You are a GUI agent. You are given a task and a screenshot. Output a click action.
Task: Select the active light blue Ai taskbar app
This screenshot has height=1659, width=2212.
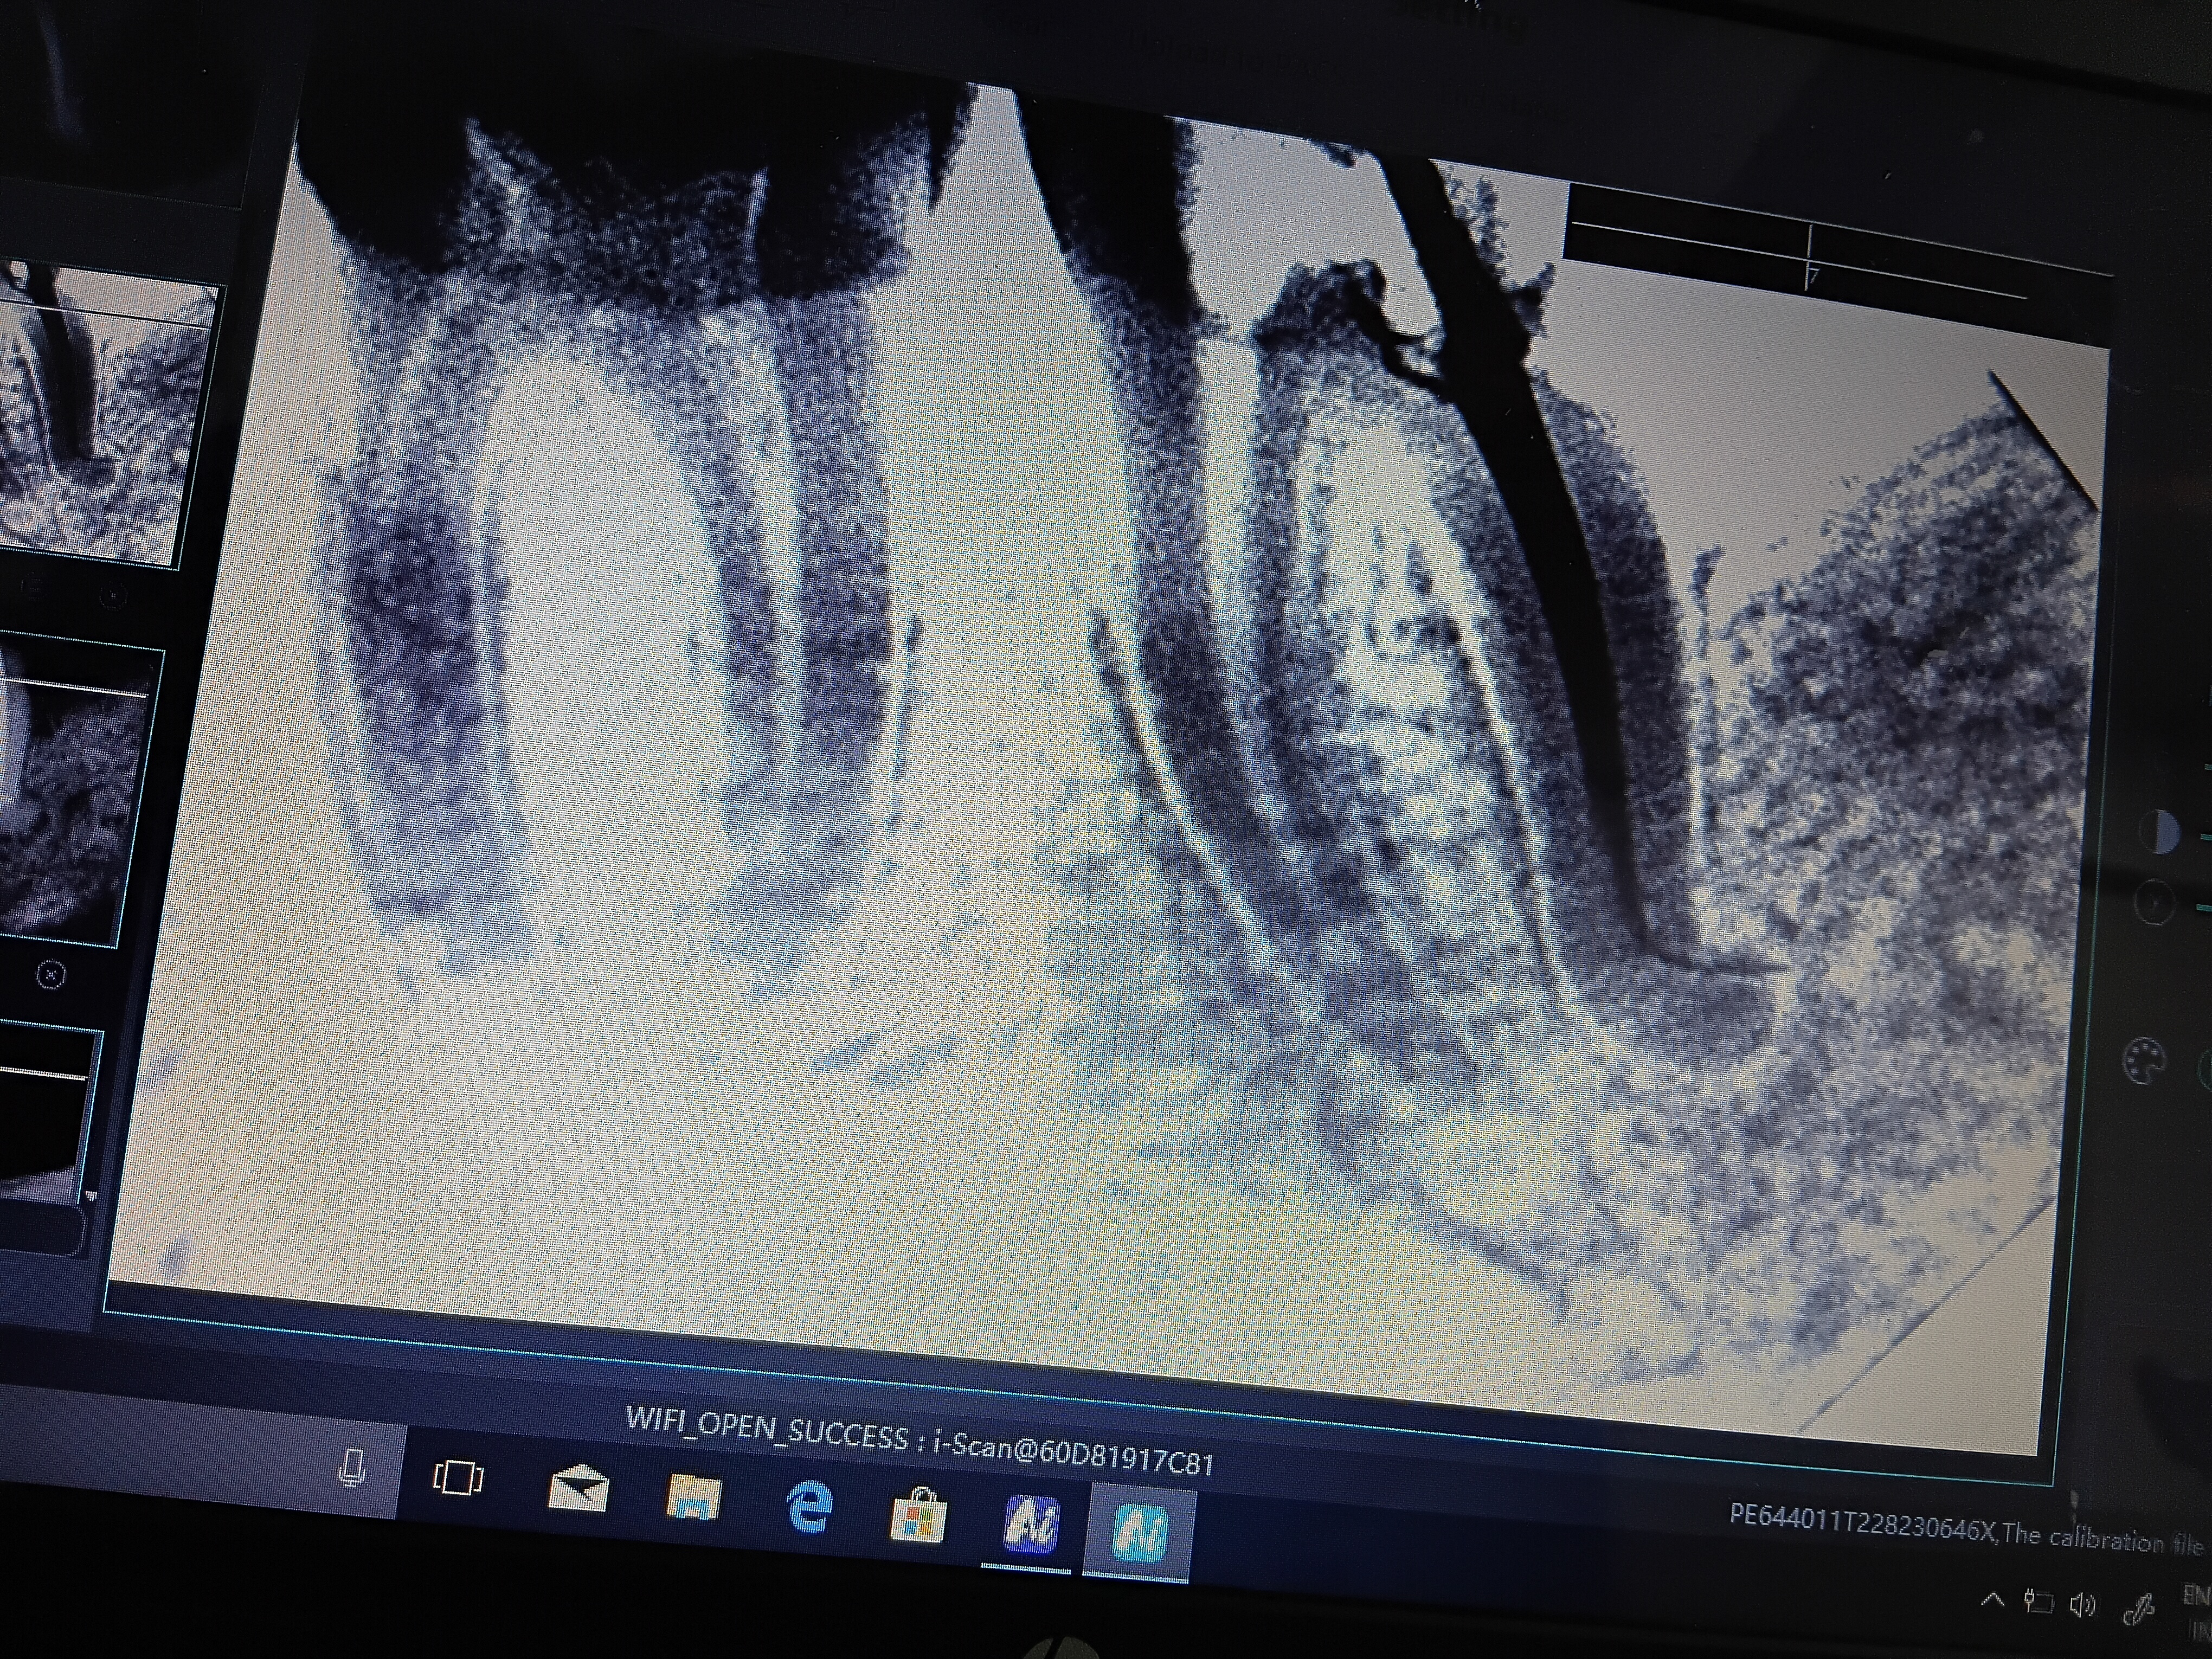coord(1140,1534)
